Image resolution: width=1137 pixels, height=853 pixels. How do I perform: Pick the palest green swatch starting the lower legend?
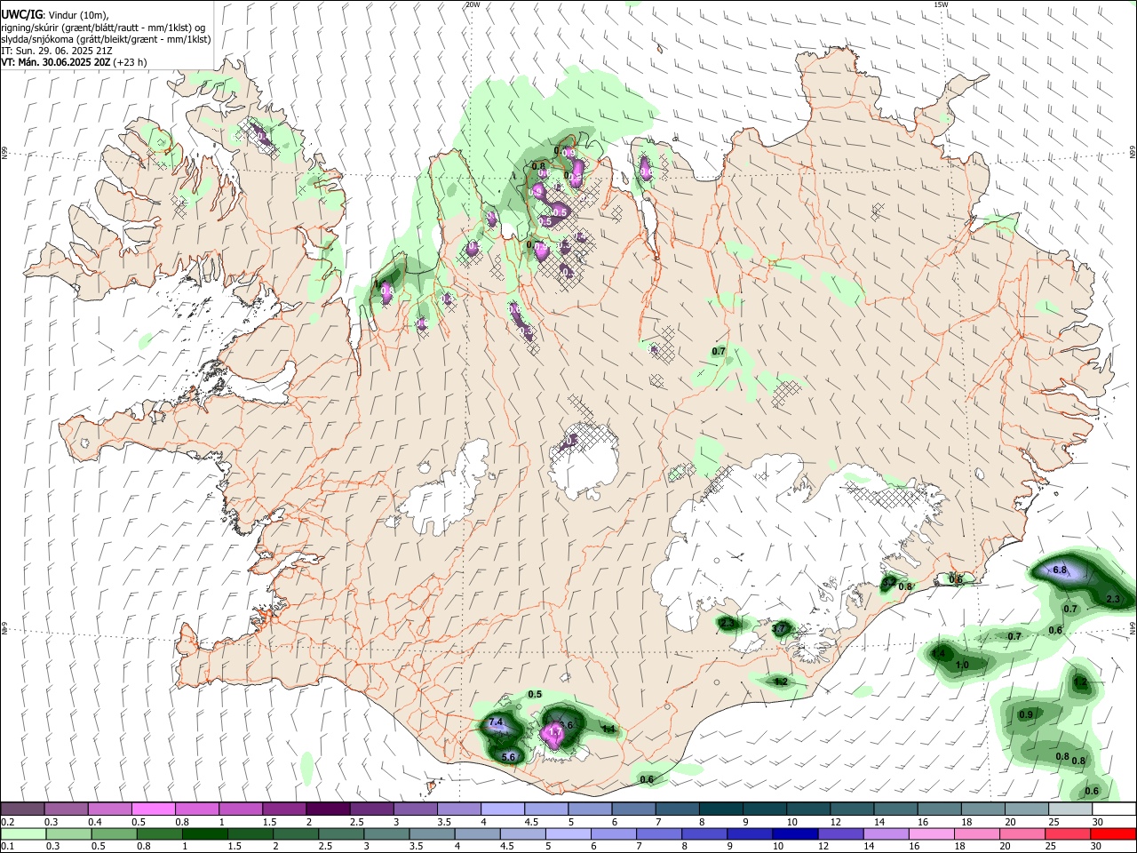tap(22, 833)
